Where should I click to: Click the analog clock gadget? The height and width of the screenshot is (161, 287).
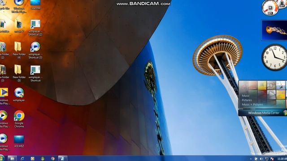(274, 57)
